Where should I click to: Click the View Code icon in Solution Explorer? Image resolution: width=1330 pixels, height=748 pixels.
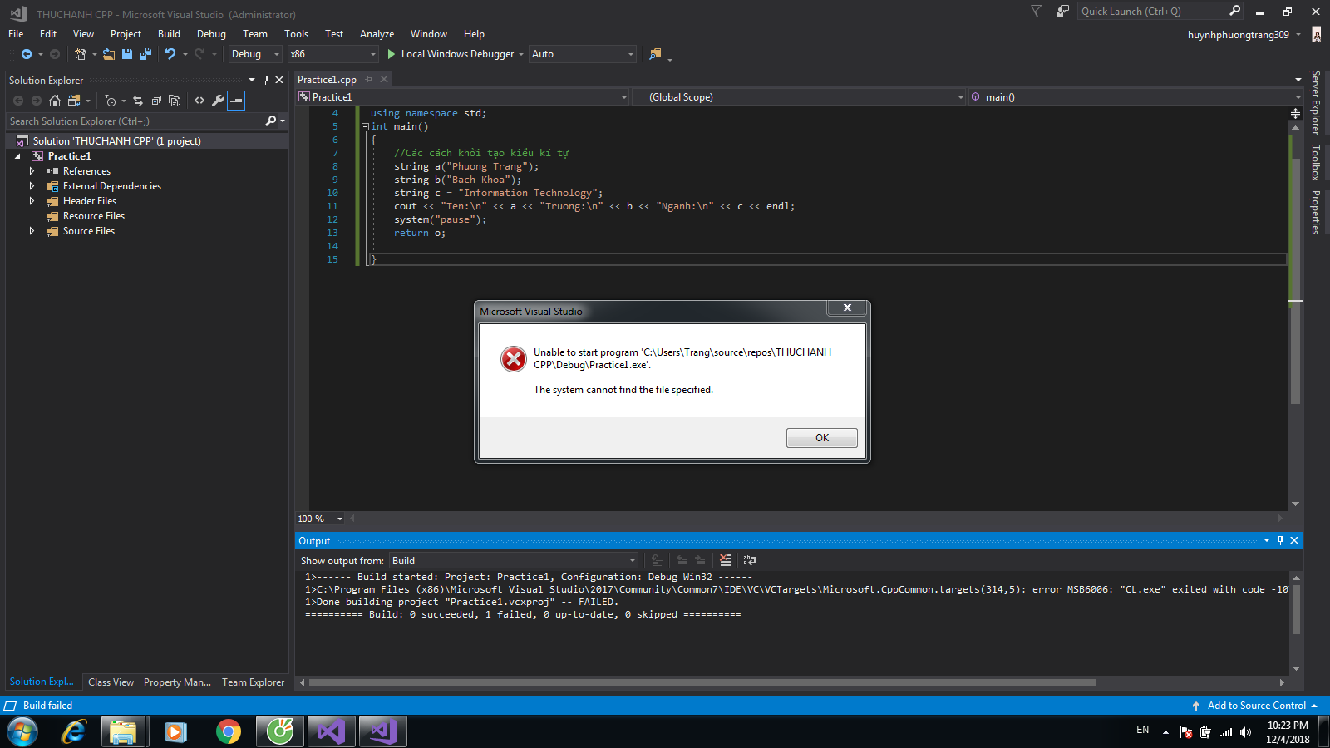tap(199, 101)
